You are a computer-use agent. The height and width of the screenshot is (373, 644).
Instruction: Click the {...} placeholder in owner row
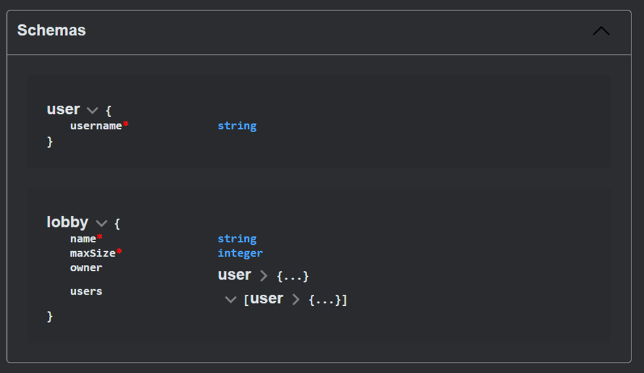coord(292,276)
